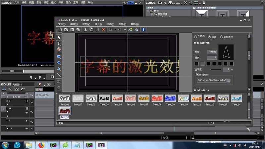
Task: Click the 方向 direction value field
Action: point(212,52)
